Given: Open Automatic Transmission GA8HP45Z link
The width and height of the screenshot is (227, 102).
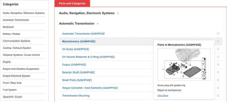Looking at the screenshot, I should 83,34.
